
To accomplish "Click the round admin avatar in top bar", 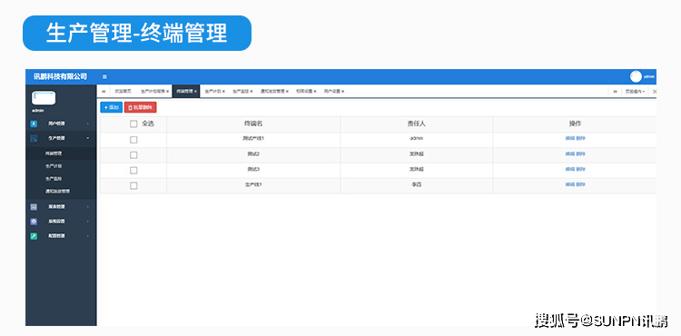I will click(x=636, y=76).
